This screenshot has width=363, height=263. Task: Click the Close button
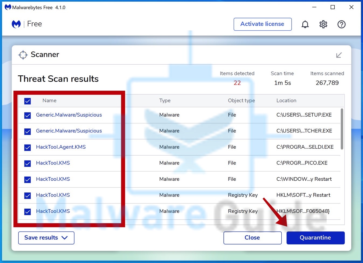(x=253, y=238)
